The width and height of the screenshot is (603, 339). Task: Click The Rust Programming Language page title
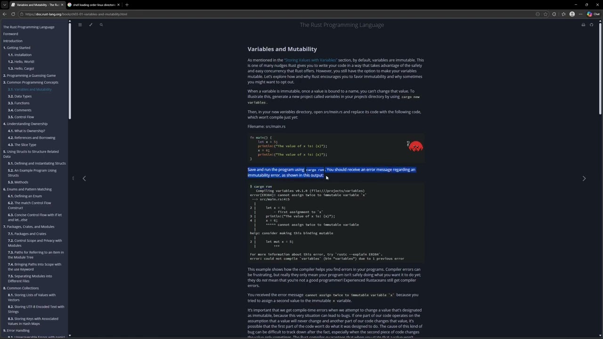342,25
